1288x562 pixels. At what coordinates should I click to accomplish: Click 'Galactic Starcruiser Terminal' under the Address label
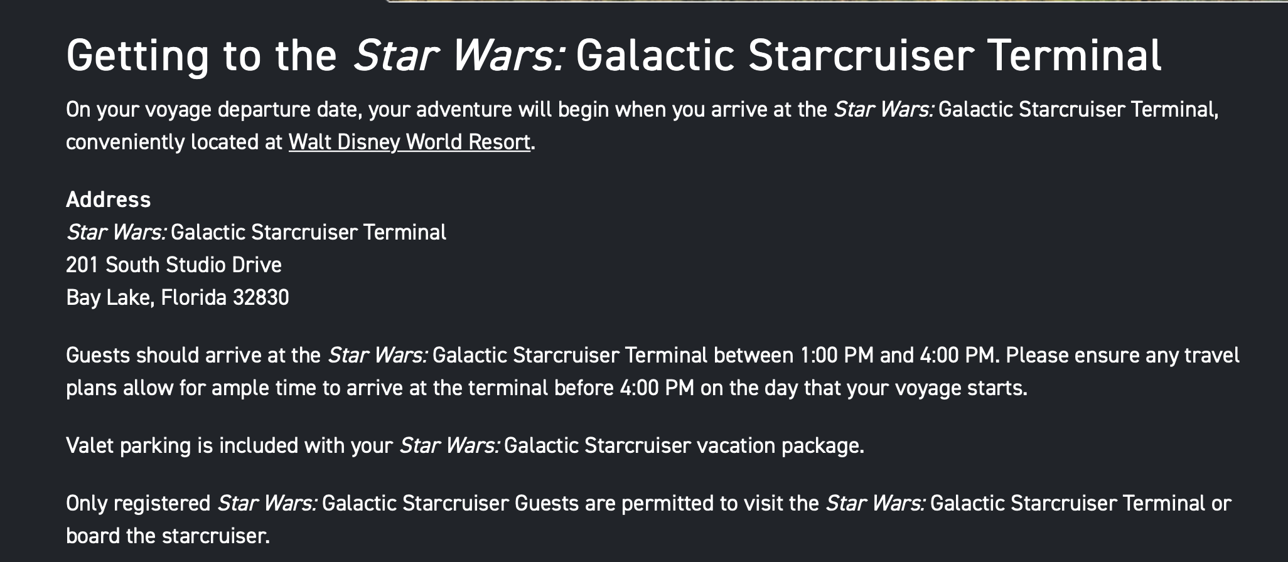tap(308, 233)
